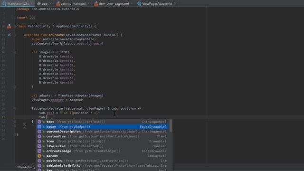The height and width of the screenshot is (171, 304).
Task: Close the ViewPagerAdapter.kt tab
Action: pos(175,3)
